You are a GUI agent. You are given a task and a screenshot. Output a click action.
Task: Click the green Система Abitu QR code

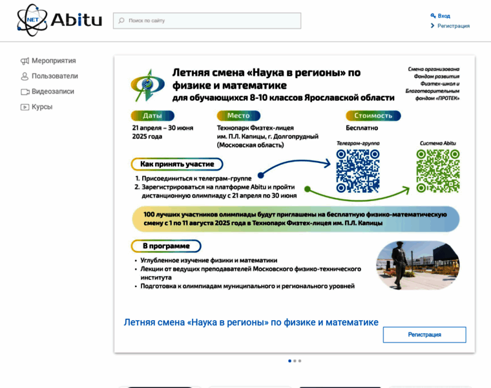(x=438, y=171)
